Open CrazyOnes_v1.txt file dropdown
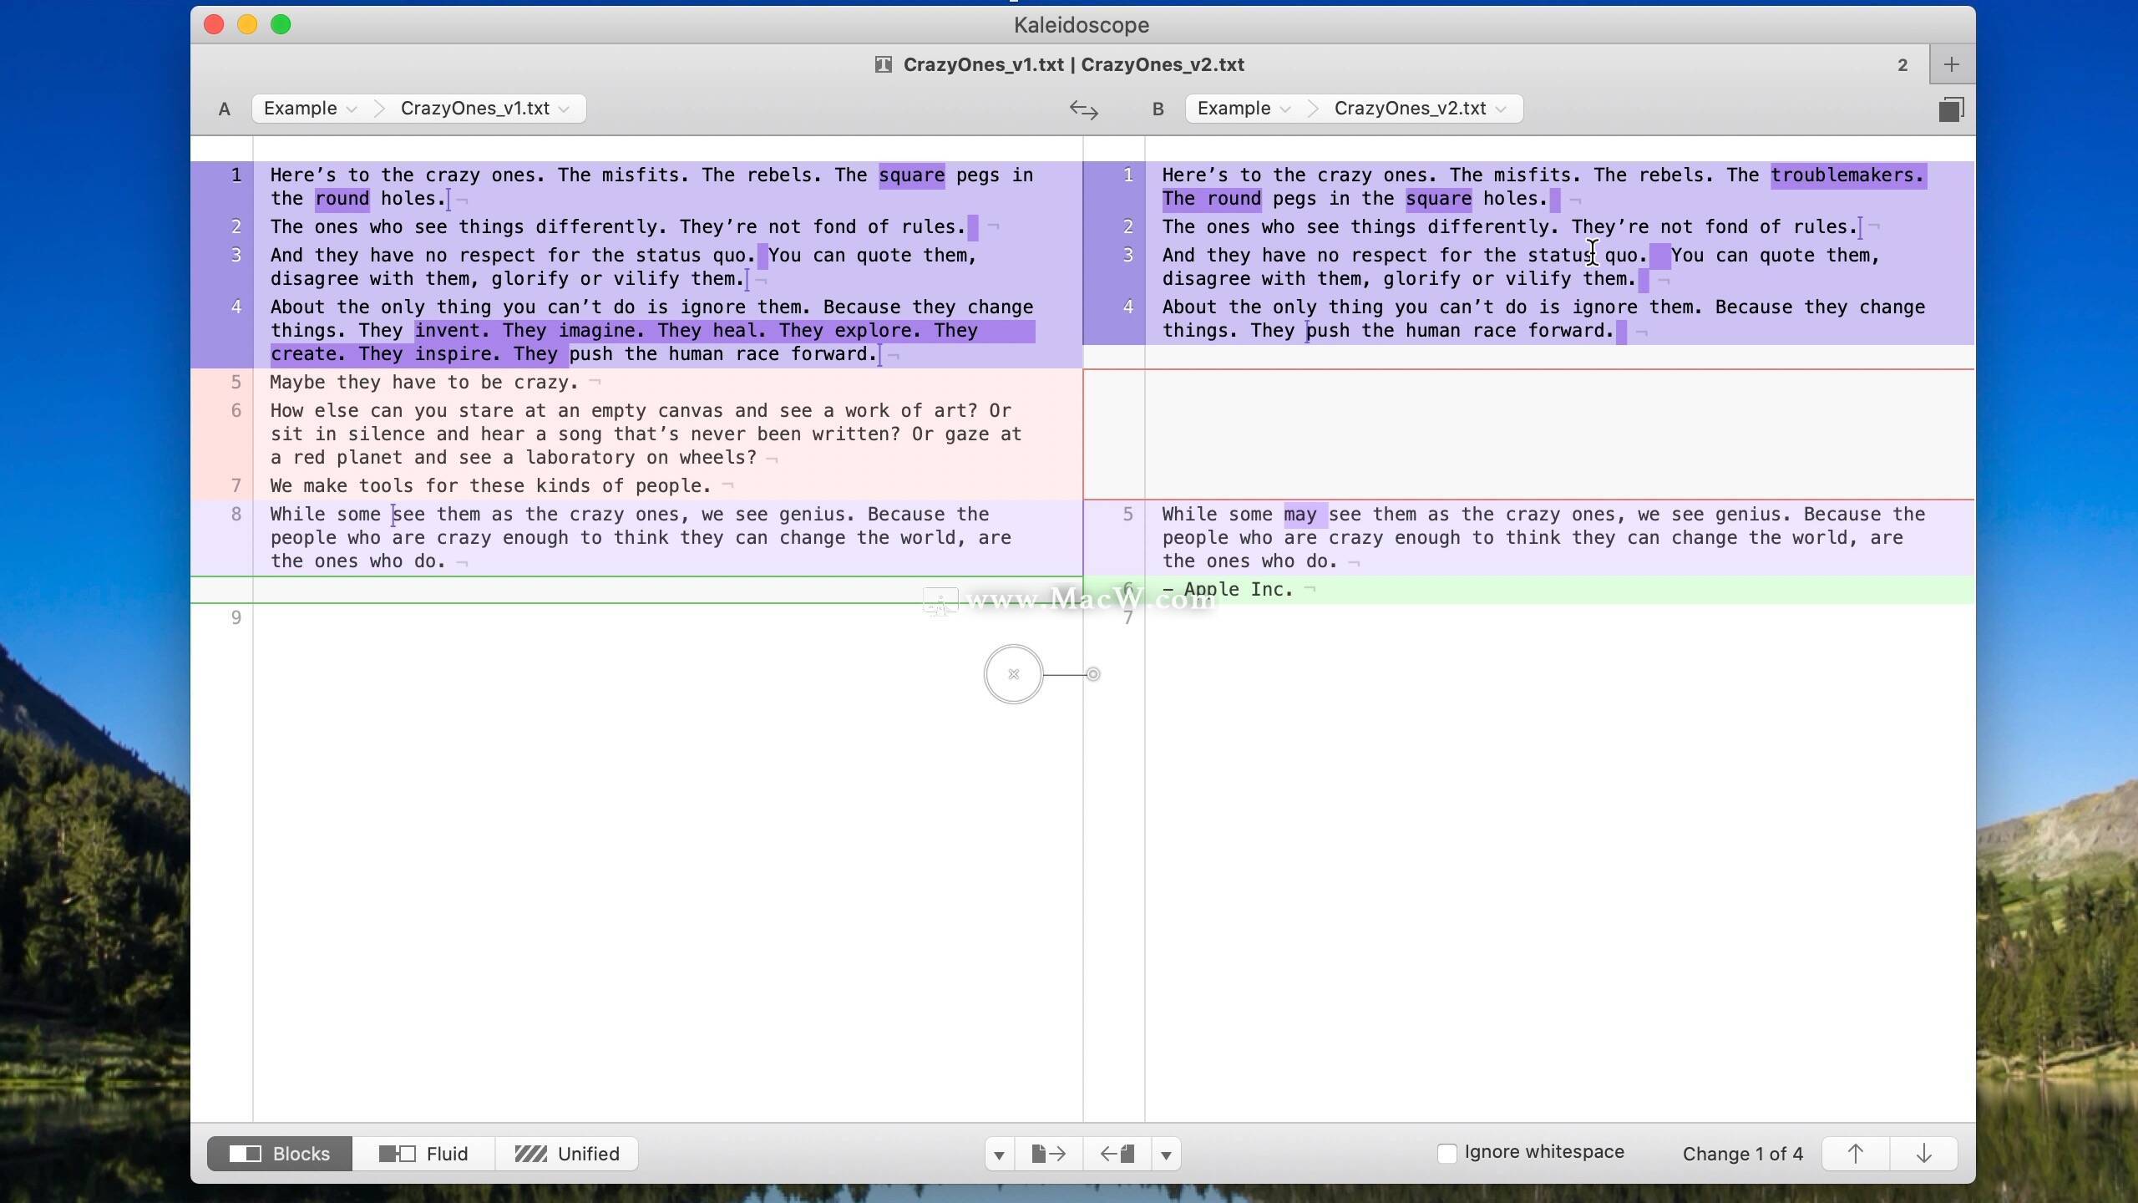The image size is (2138, 1203). click(x=485, y=109)
